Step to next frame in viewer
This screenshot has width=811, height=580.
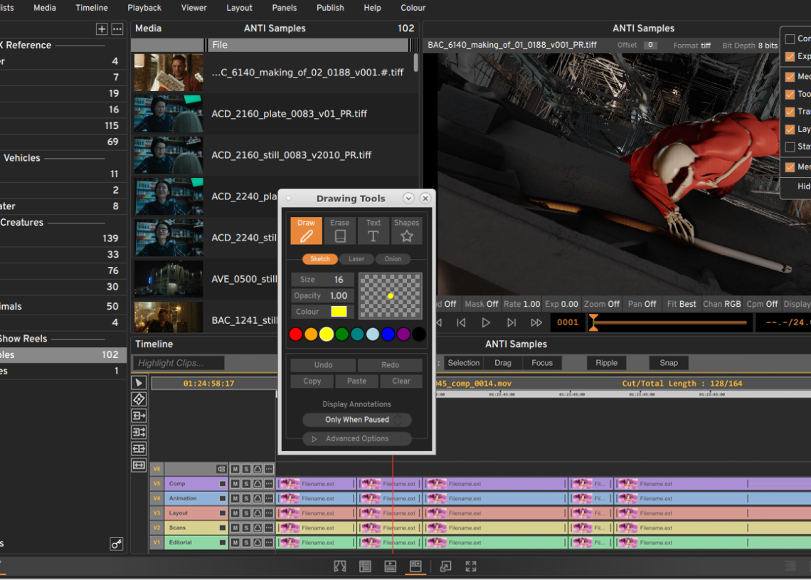511,322
